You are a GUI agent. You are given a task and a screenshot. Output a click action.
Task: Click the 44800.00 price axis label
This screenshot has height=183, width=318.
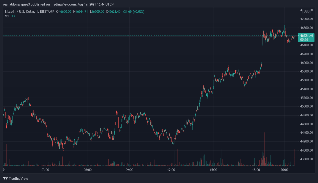[306, 115]
